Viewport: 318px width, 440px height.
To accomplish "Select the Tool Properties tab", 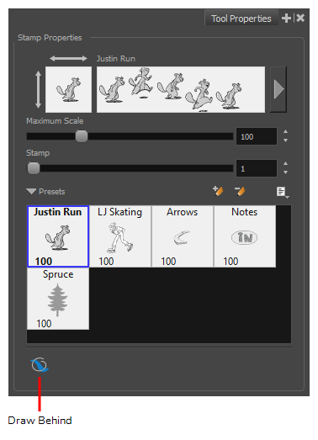I will point(241,19).
